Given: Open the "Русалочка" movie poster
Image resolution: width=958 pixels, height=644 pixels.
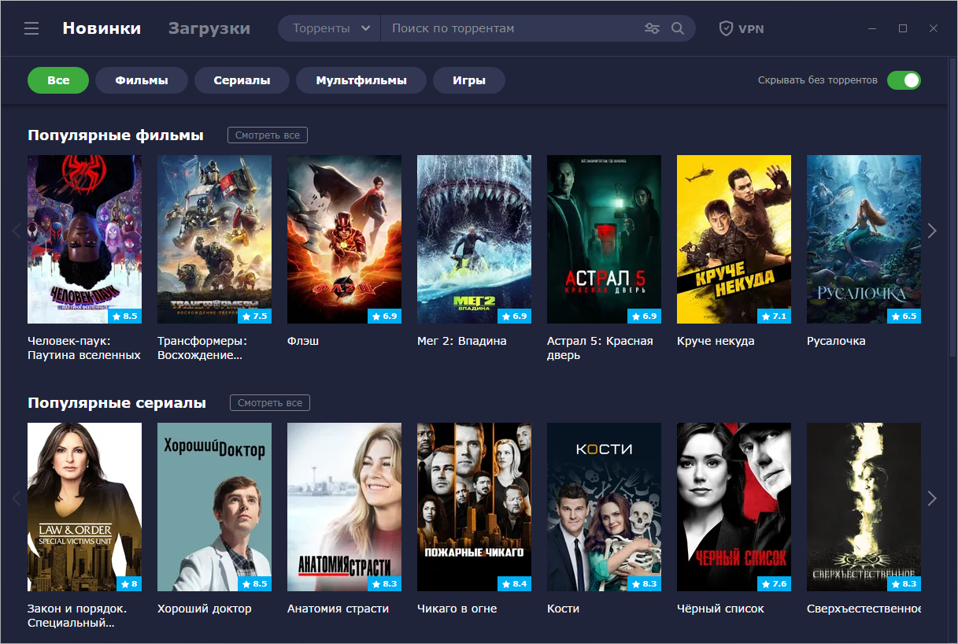Looking at the screenshot, I should (x=864, y=239).
